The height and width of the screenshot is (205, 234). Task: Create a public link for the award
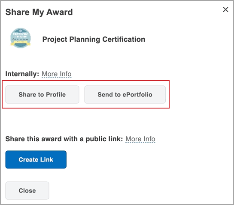36,159
